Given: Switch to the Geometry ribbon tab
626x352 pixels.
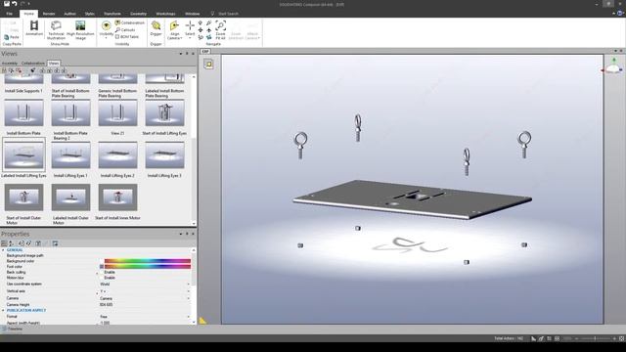Looking at the screenshot, I should coord(138,14).
